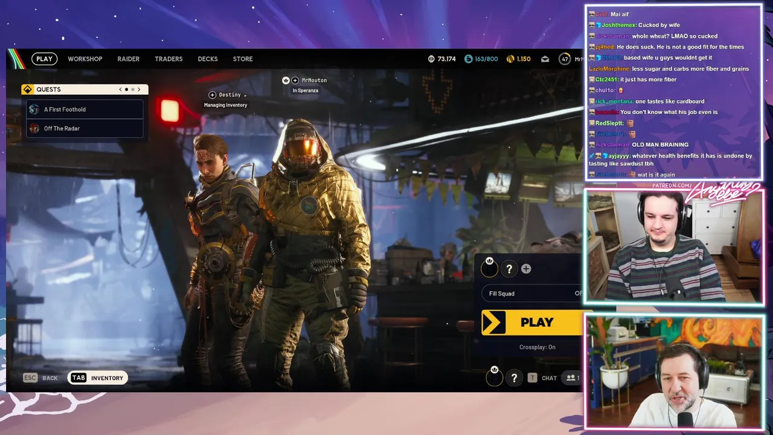Click the plus icon next to Destiny
This screenshot has height=435, width=773.
(212, 95)
